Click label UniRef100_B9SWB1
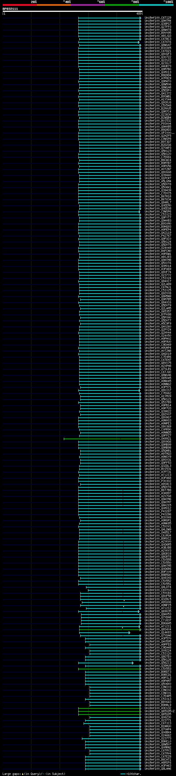 pos(158,96)
